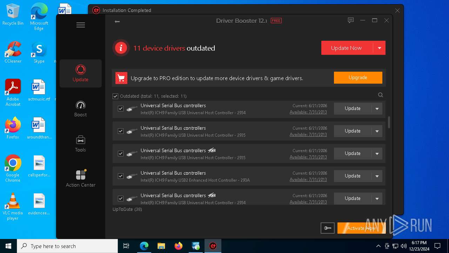Open Recycle Bin on the desktop
The width and height of the screenshot is (449, 253).
click(13, 15)
